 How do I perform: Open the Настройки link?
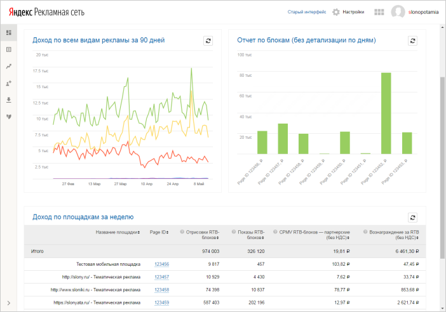(x=353, y=12)
